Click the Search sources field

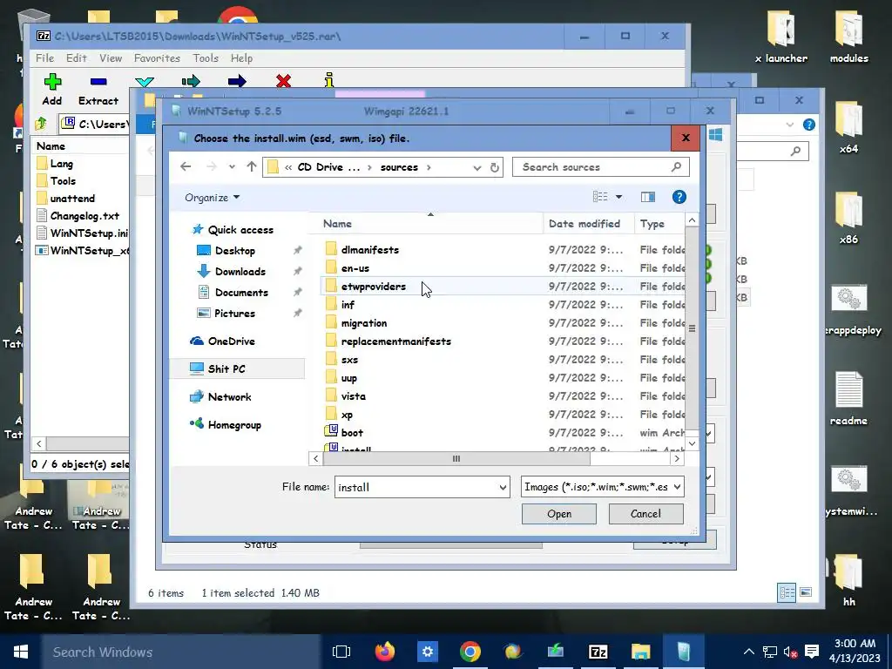coord(601,167)
